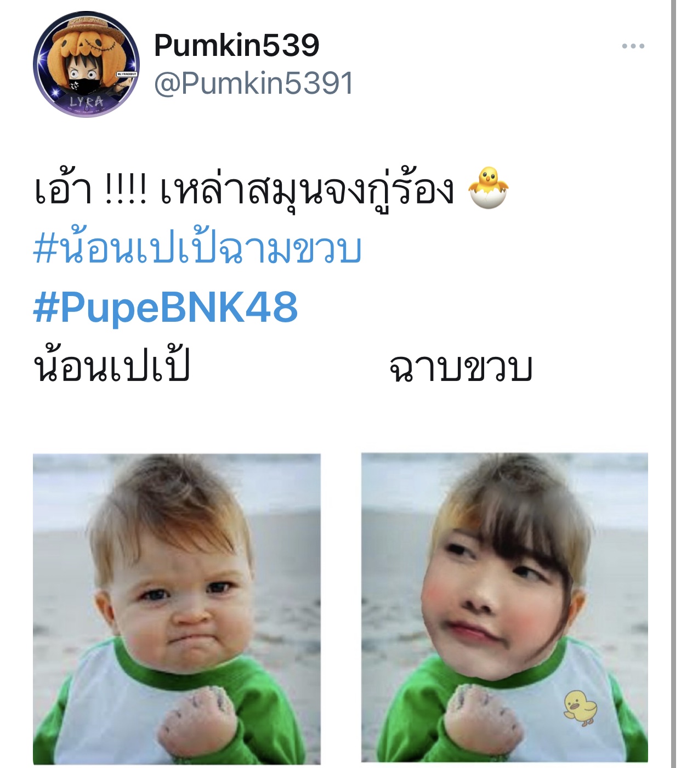Click the caption ฉามขวบ
The width and height of the screenshot is (681, 768).
point(461,367)
